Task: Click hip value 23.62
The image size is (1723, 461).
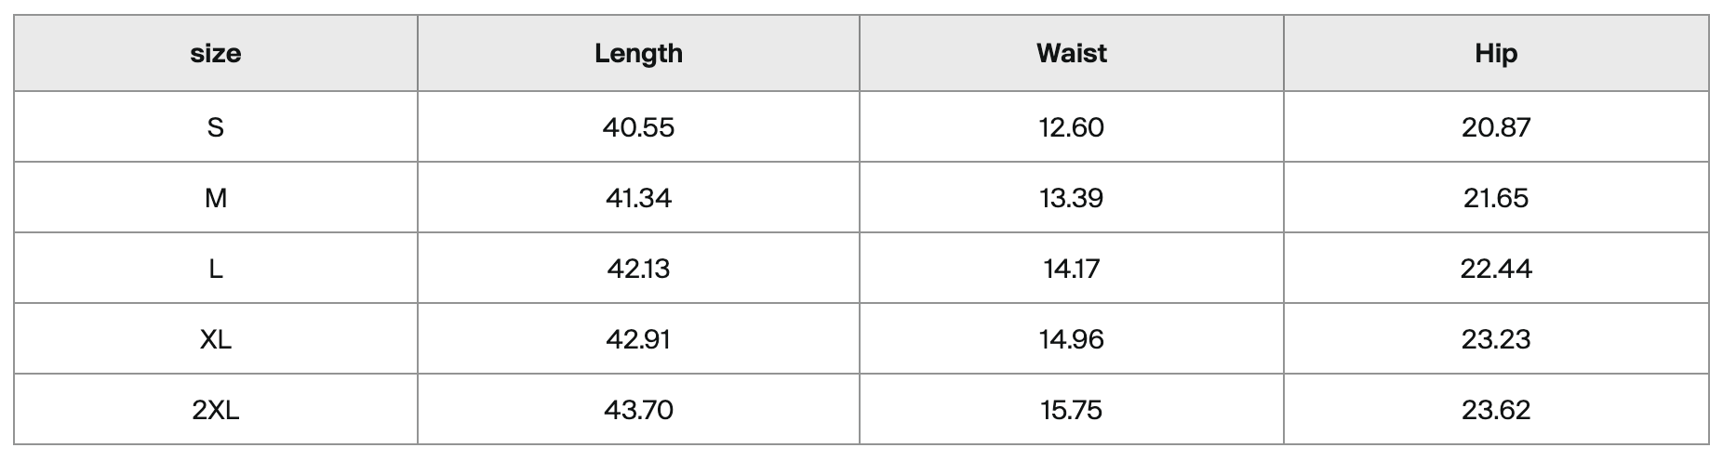Action: click(1495, 410)
